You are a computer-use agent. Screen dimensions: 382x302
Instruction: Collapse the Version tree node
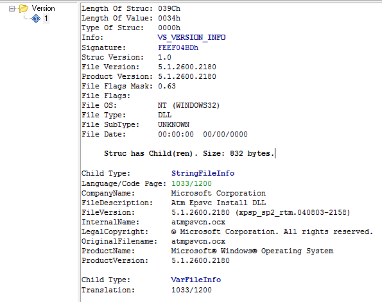(12, 9)
